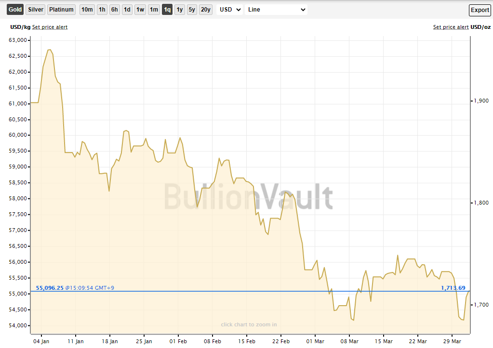Click the 01 Feb date label

pyautogui.click(x=178, y=341)
